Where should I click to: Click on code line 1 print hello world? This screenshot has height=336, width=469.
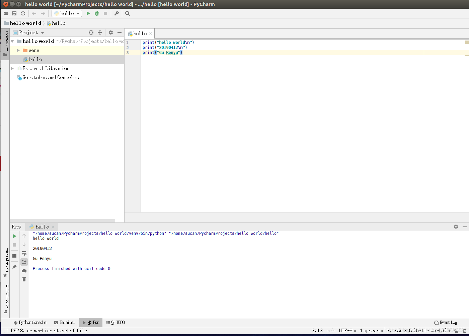tap(168, 43)
